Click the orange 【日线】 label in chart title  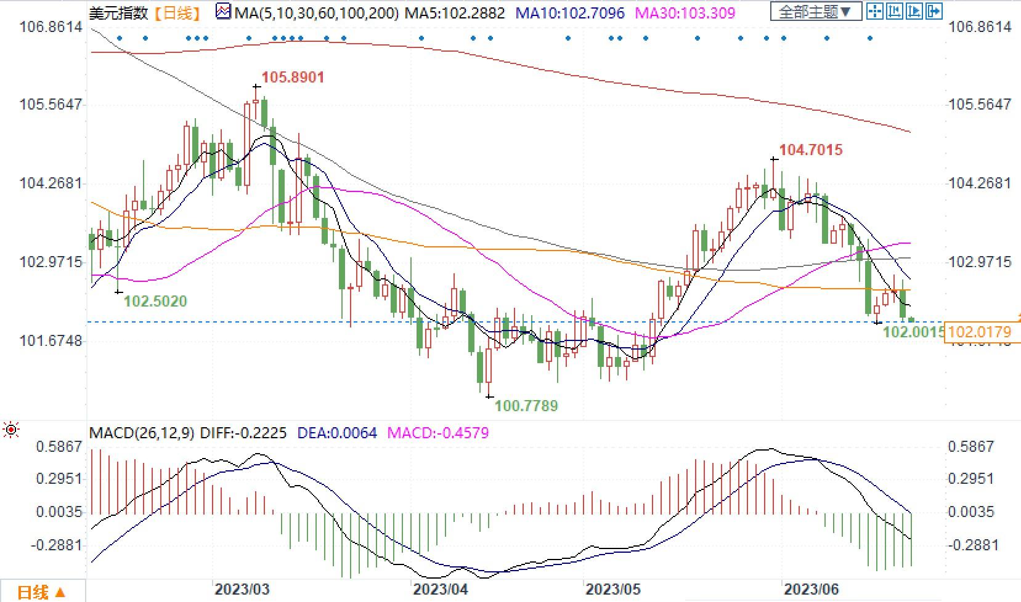[x=177, y=13]
